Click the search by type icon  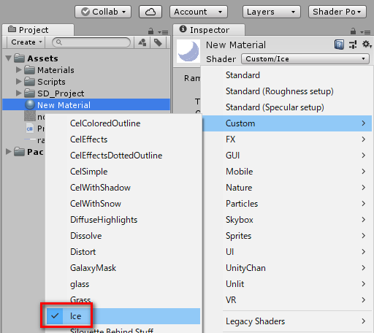[x=142, y=42]
